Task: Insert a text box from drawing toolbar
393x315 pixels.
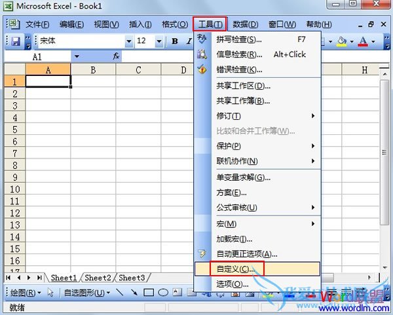Action: [178, 292]
